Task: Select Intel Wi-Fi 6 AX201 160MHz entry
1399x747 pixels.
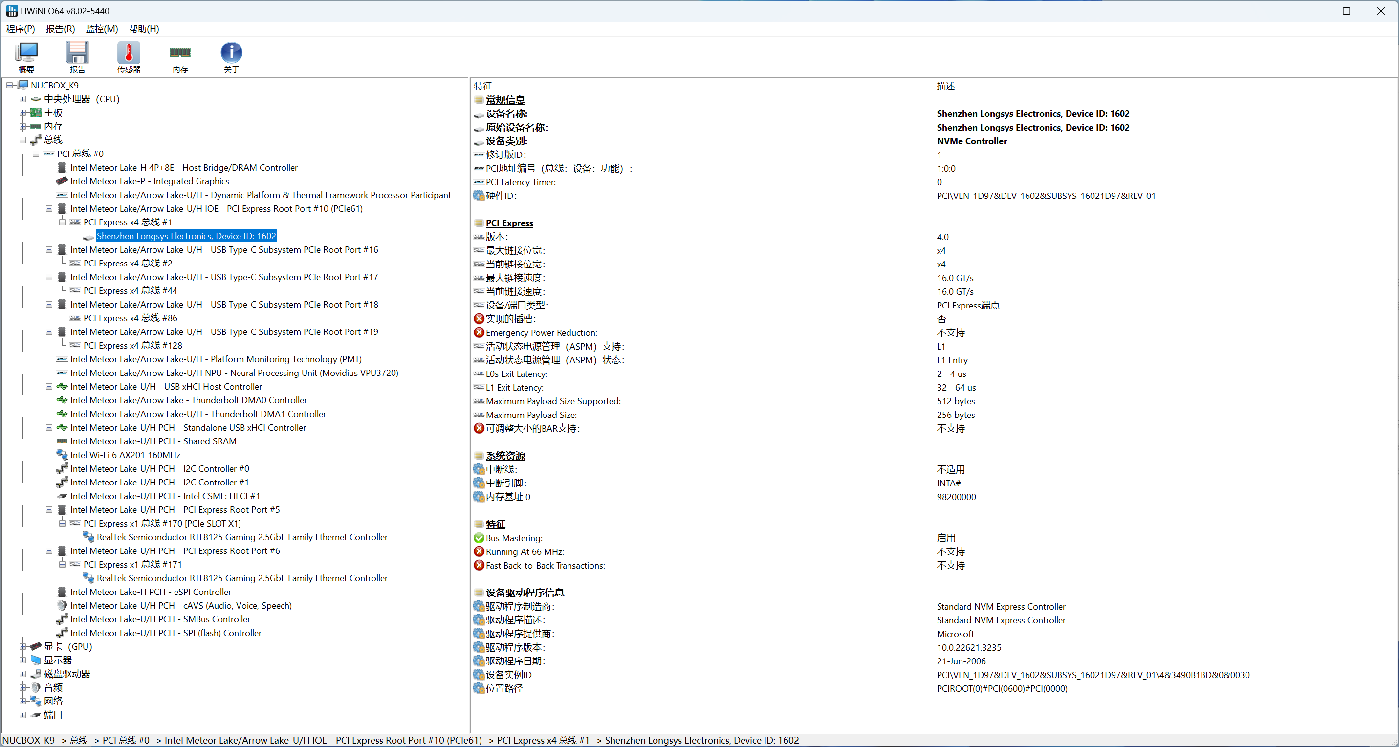Action: click(125, 455)
